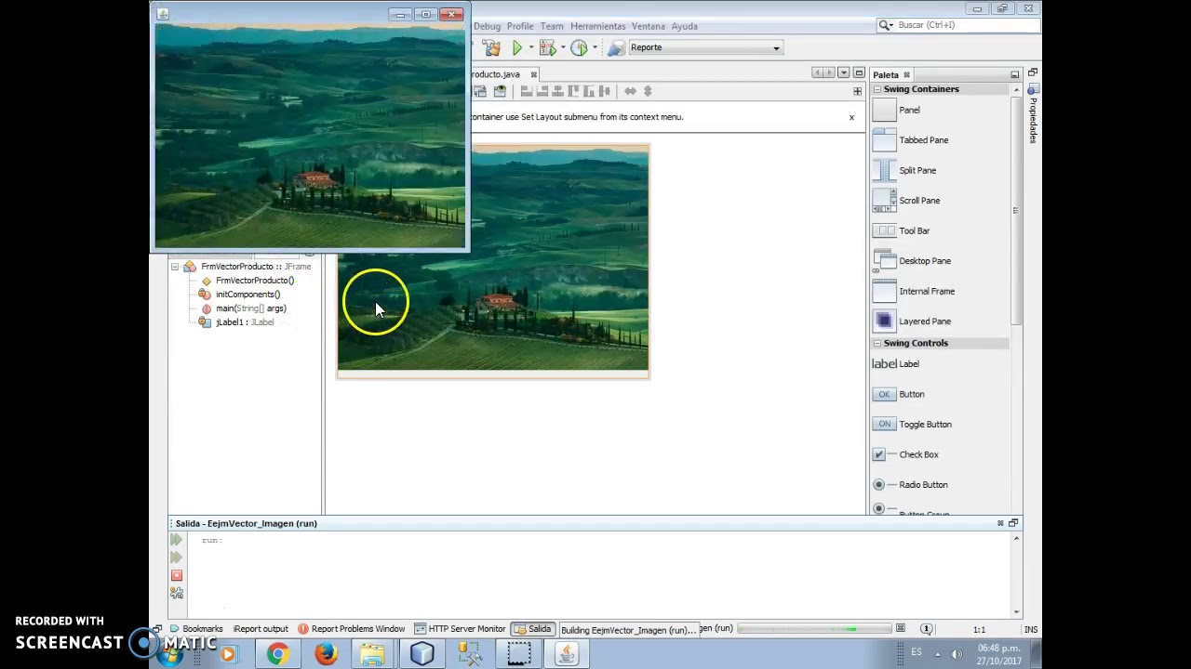Viewport: 1191px width, 669px height.
Task: Pick the Check Box palette control
Action: pyautogui.click(x=905, y=454)
